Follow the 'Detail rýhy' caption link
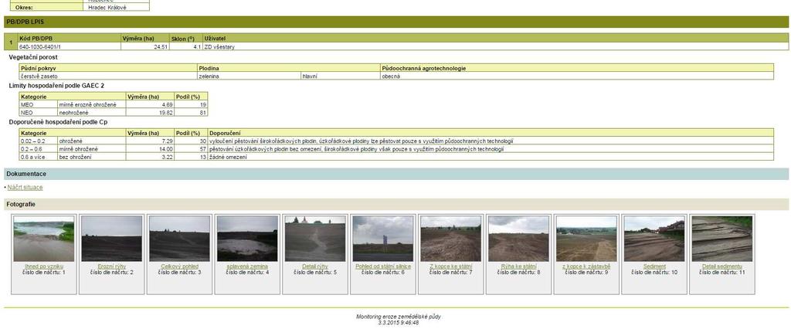The image size is (791, 329). (315, 266)
